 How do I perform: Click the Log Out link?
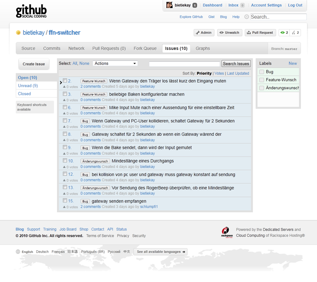tap(295, 5)
